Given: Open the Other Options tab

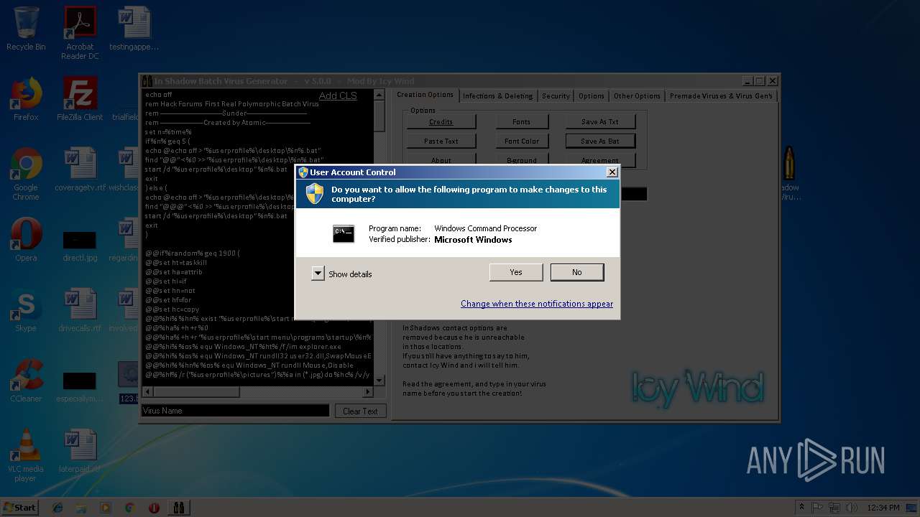Looking at the screenshot, I should click(x=637, y=96).
